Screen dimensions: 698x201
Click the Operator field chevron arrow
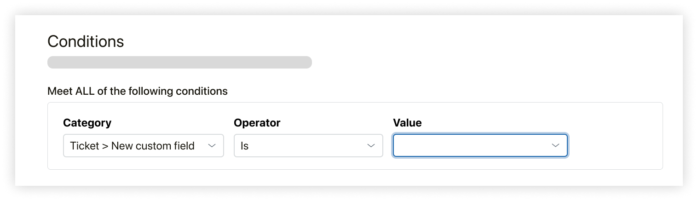click(371, 146)
